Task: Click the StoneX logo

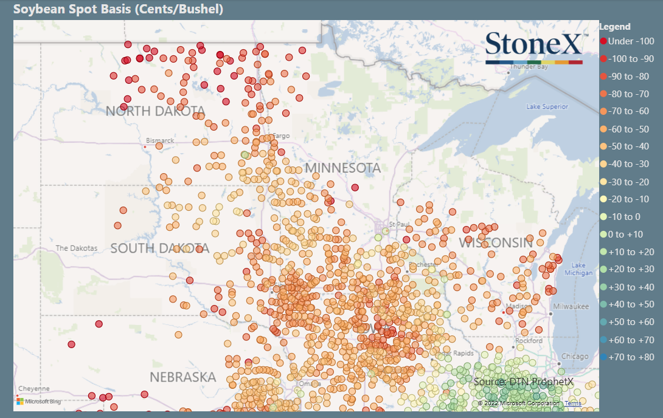Action: pos(536,47)
